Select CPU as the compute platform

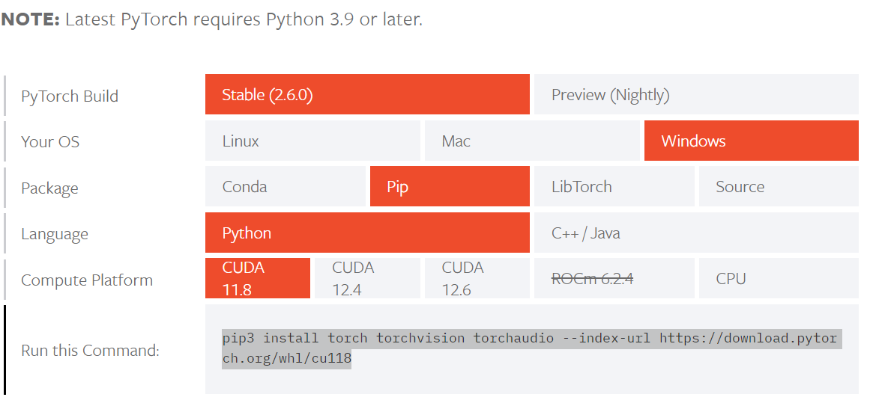tap(778, 279)
